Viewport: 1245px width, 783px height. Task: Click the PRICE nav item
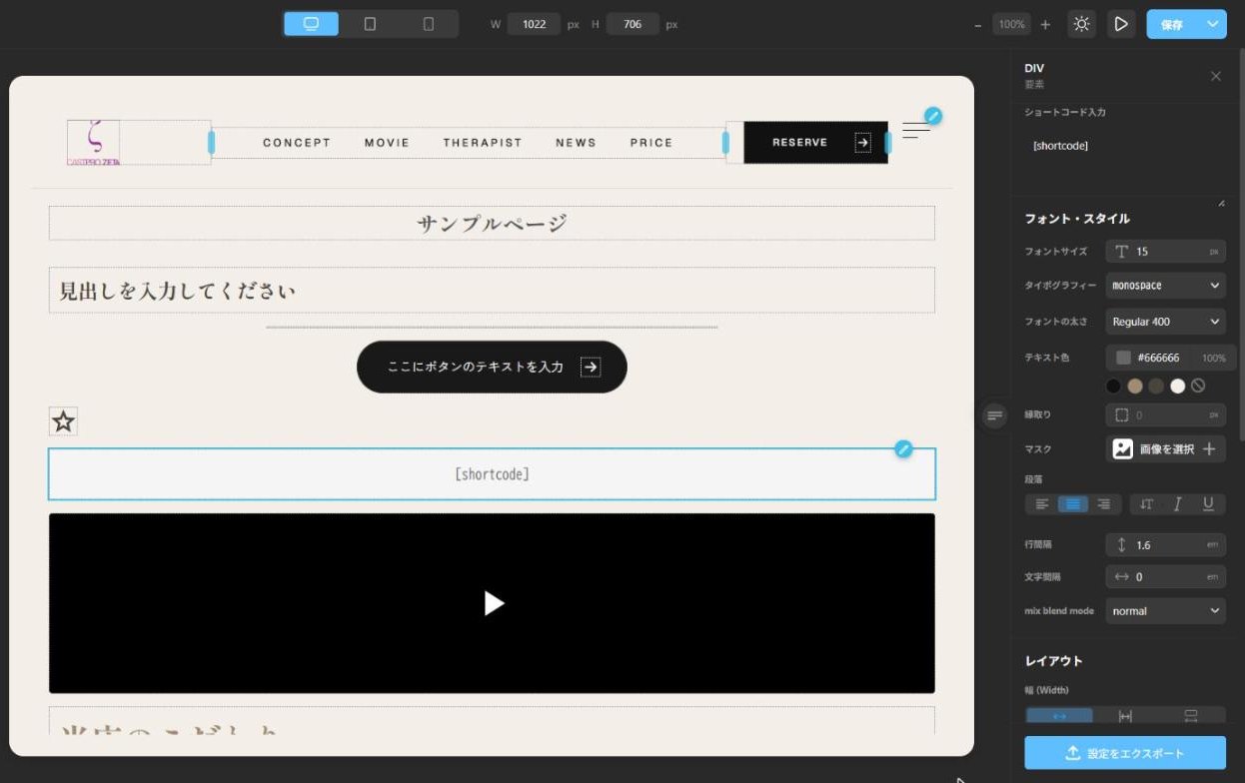[x=651, y=143]
